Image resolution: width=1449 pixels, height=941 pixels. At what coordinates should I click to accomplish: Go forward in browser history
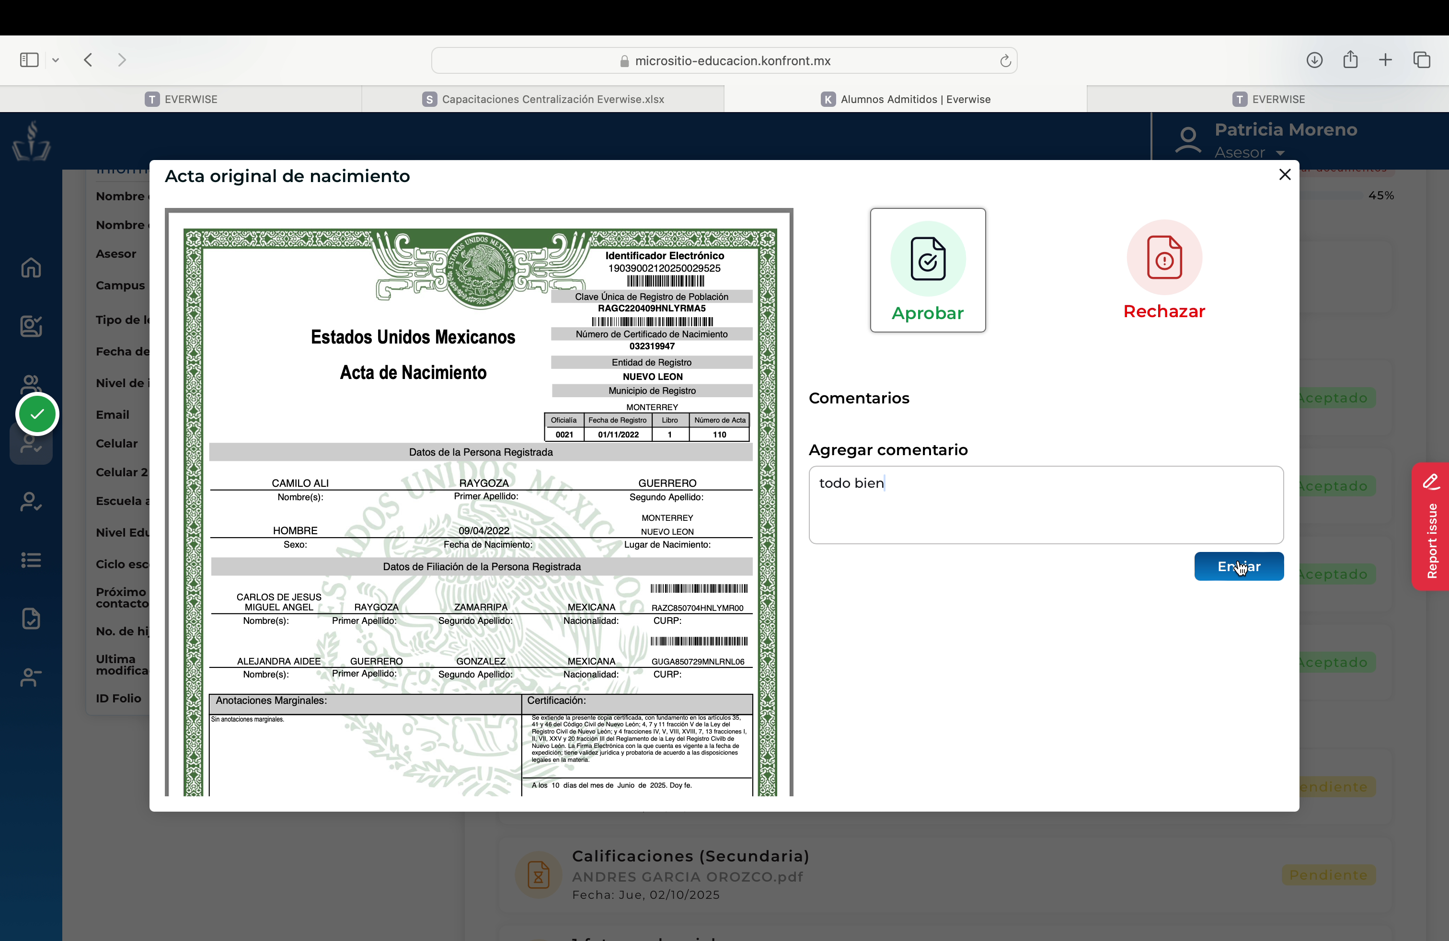(x=122, y=59)
